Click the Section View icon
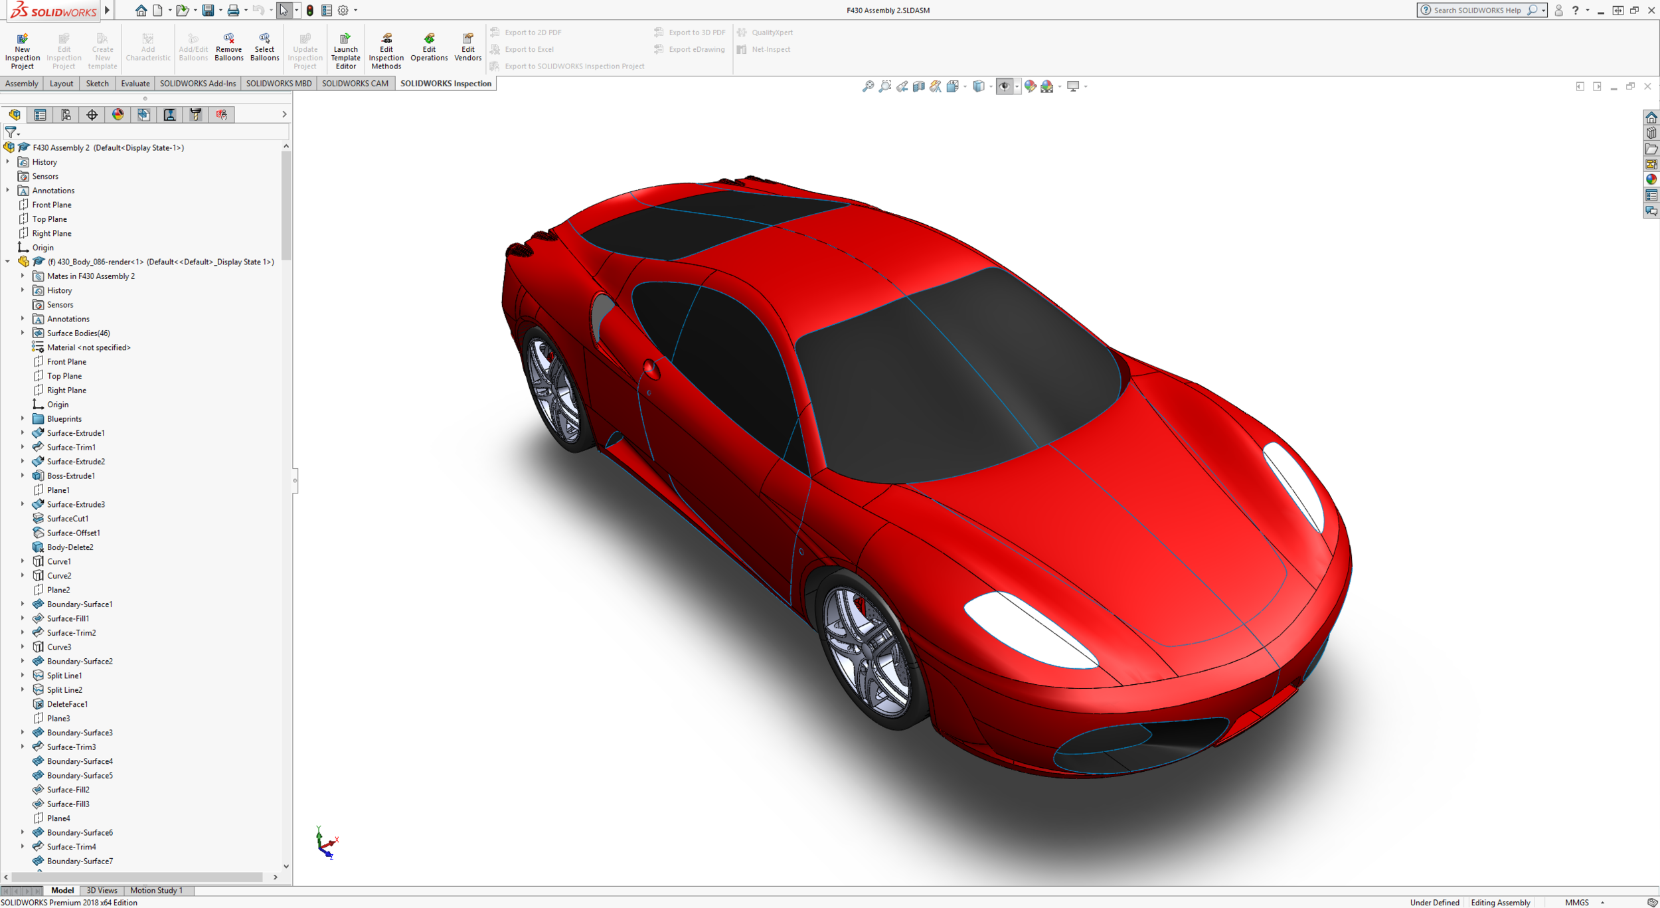 [x=919, y=86]
